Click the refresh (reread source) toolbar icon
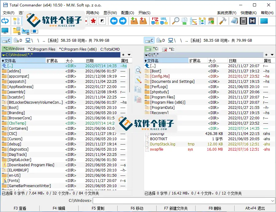Viewport: 276px width, 212px height. coord(5,21)
